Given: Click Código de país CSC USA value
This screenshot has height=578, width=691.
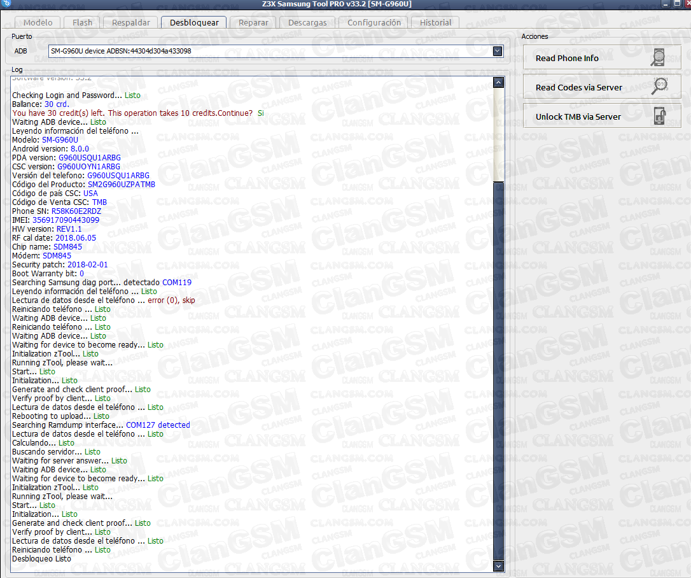Looking at the screenshot, I should tap(90, 193).
